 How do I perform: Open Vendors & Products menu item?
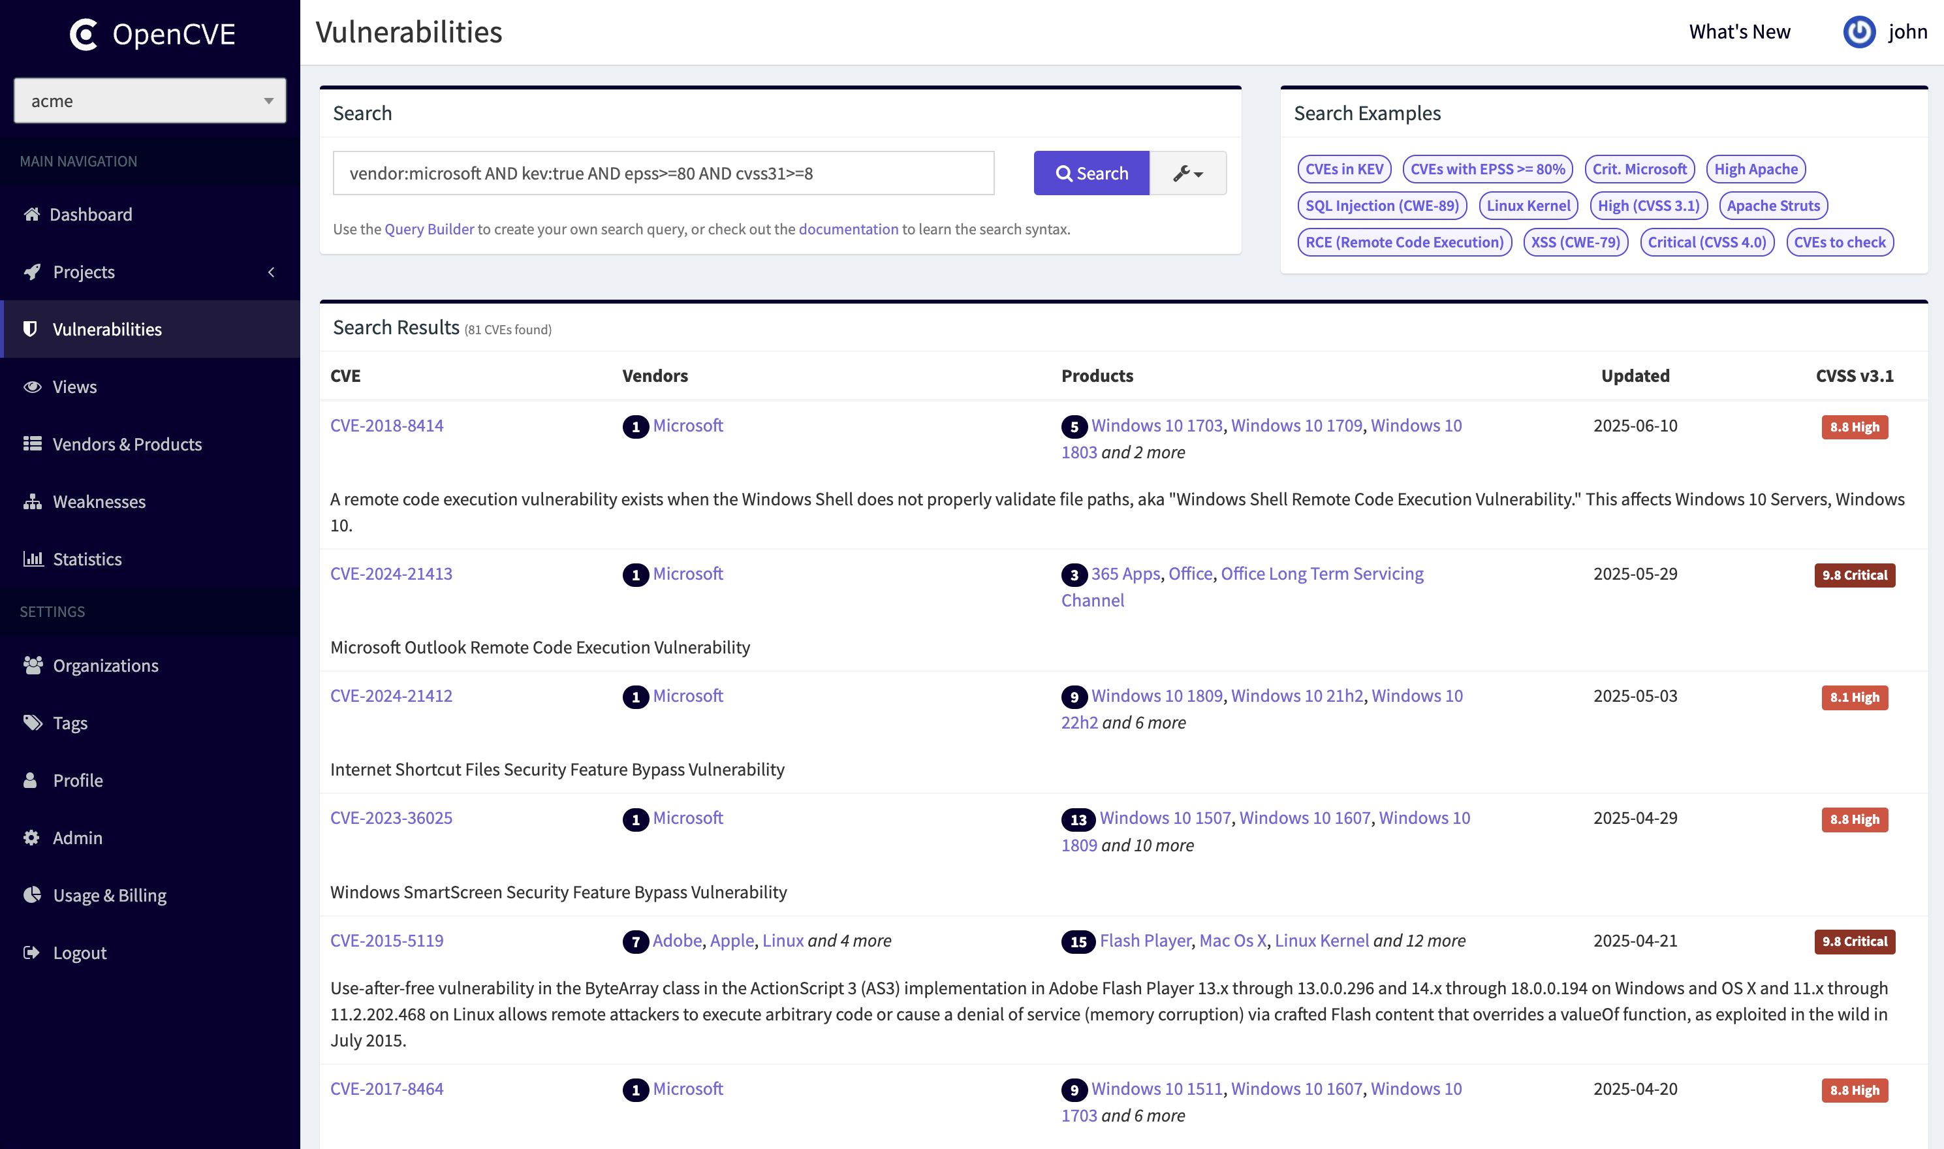point(127,444)
